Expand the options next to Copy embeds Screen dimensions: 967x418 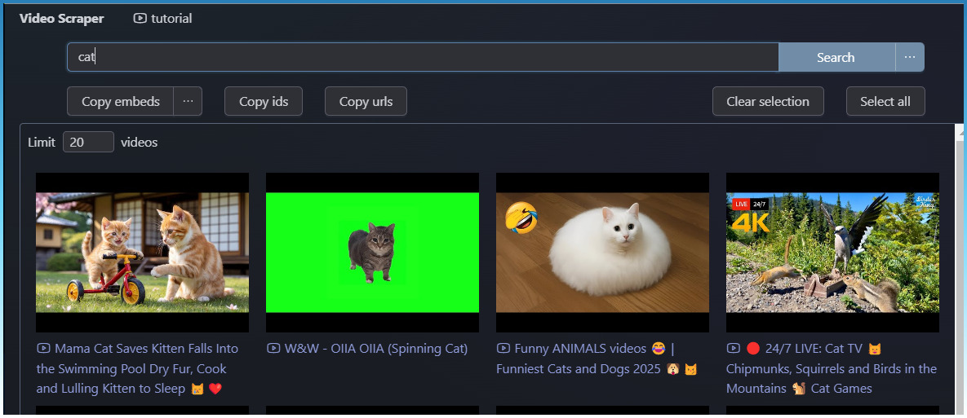pos(188,101)
